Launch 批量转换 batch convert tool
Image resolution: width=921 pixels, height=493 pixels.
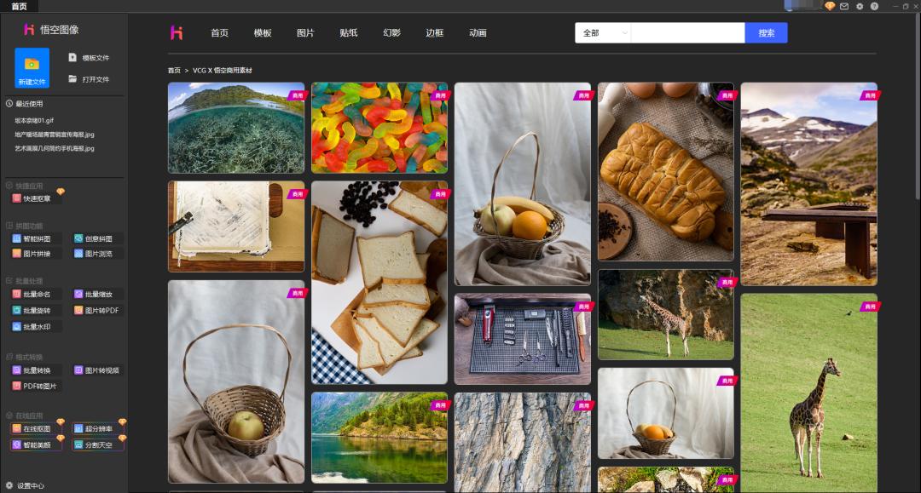(32, 370)
